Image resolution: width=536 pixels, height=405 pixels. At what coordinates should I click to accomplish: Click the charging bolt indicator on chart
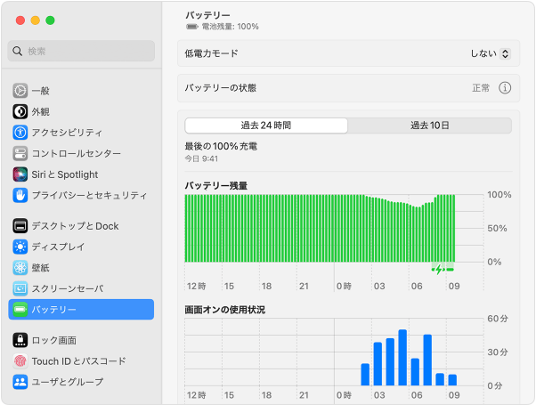439,270
